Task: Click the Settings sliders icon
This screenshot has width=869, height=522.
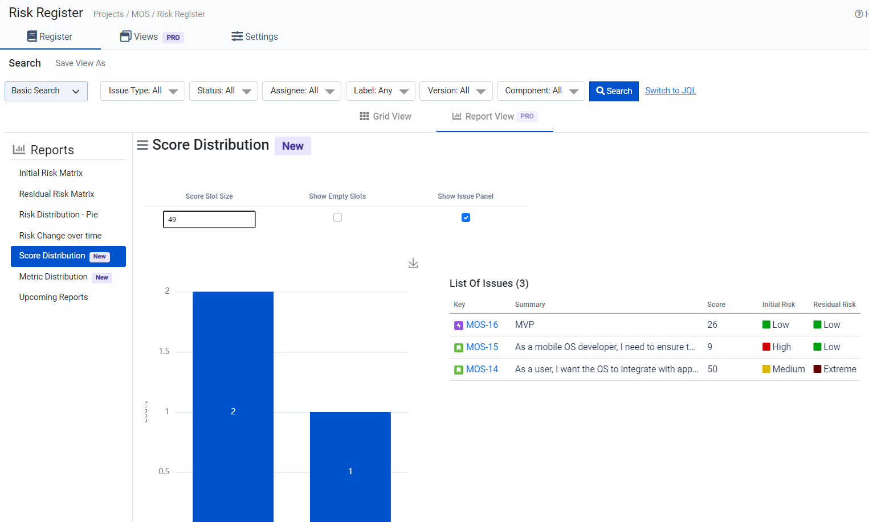Action: tap(237, 36)
